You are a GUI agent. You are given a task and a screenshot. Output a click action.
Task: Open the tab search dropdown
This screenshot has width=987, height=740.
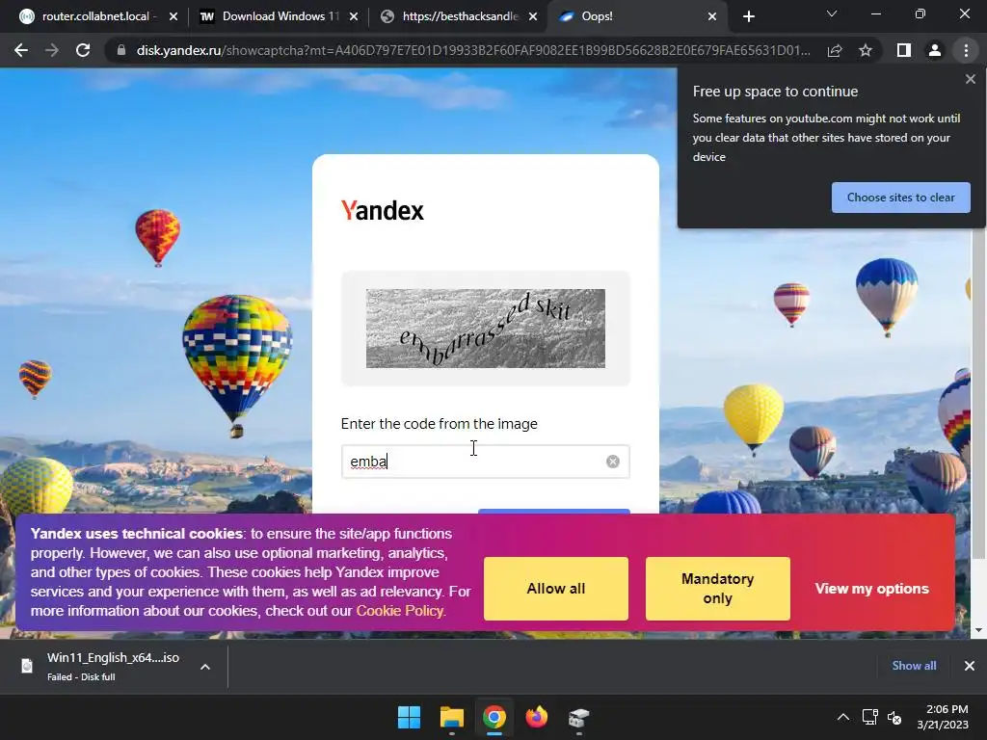pyautogui.click(x=832, y=13)
